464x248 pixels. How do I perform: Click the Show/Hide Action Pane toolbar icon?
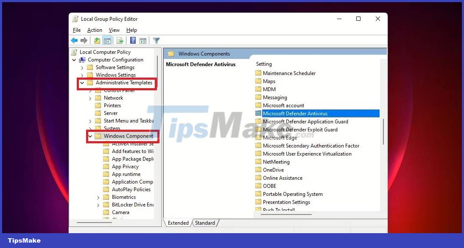pyautogui.click(x=143, y=40)
